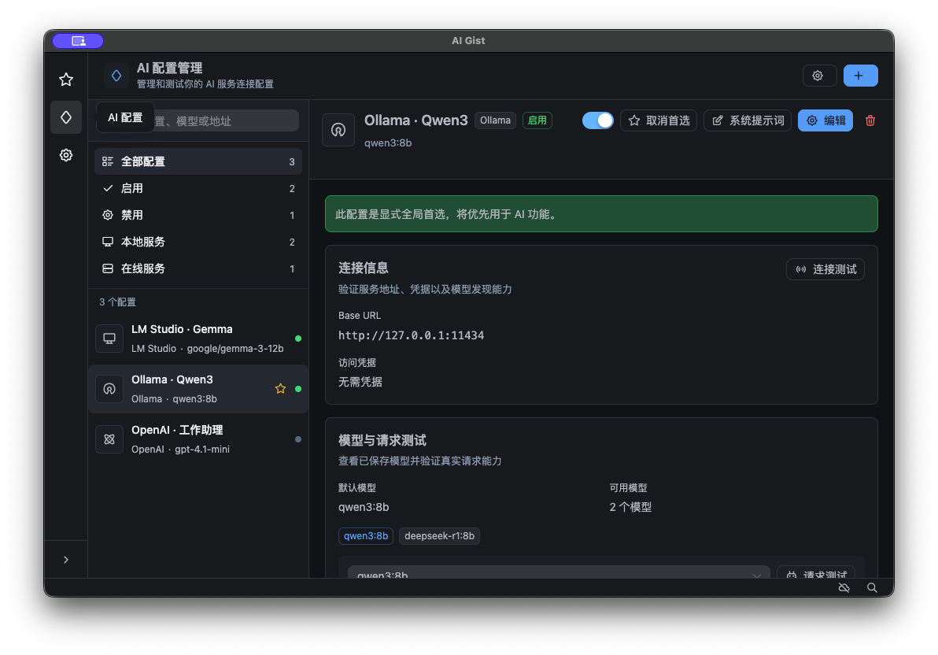
Task: Click the 2 个模型 available models value
Action: coord(630,507)
